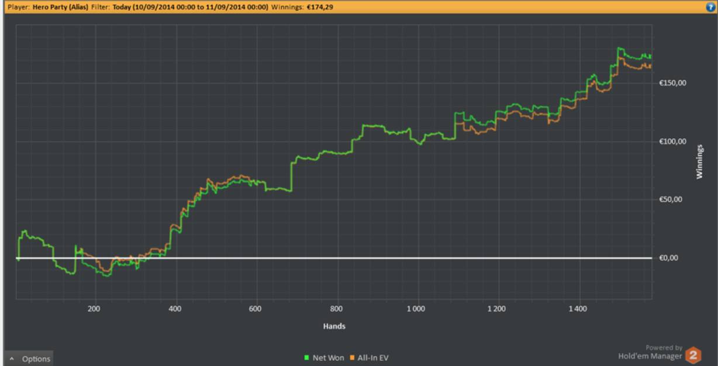
Task: Click the Winnings €174,29 value in the header
Action: pos(320,7)
